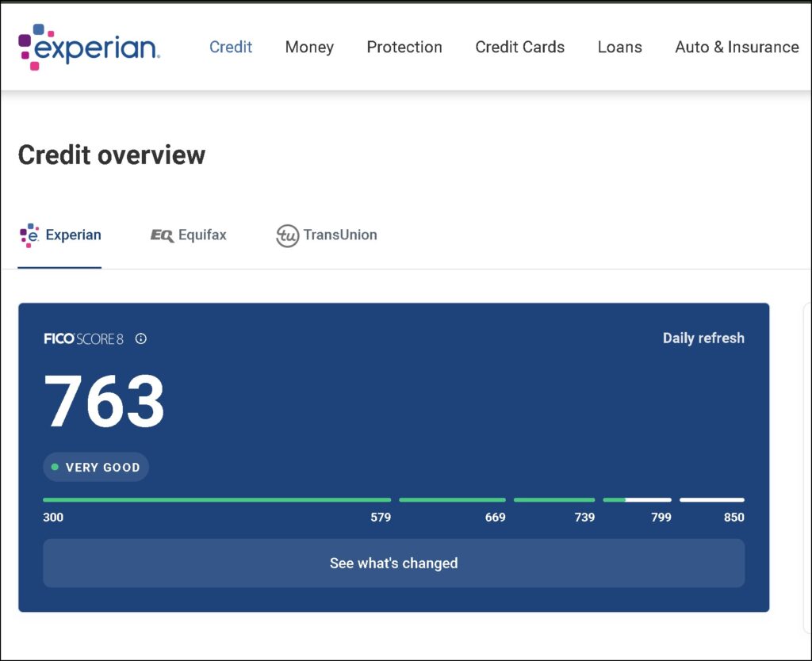Click the green dot in Very Good badge
Viewport: 812px width, 661px height.
pyautogui.click(x=55, y=468)
